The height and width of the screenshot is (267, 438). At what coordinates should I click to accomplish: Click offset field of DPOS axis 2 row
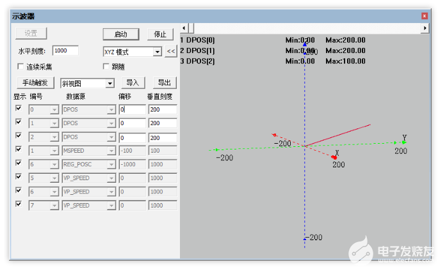[x=133, y=138]
